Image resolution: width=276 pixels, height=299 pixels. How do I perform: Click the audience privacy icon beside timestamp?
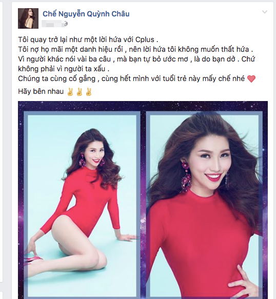tap(66, 24)
